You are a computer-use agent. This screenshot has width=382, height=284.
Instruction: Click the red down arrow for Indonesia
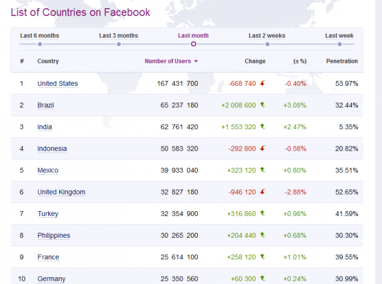click(x=262, y=148)
